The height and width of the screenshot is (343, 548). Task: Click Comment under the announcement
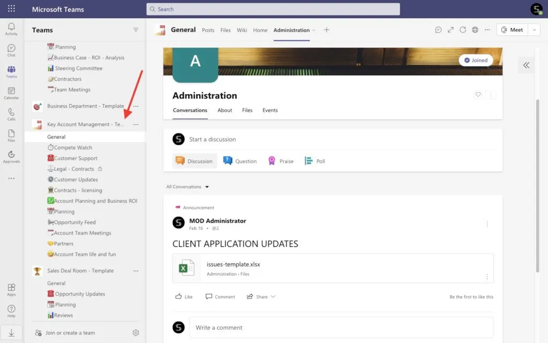tap(220, 297)
